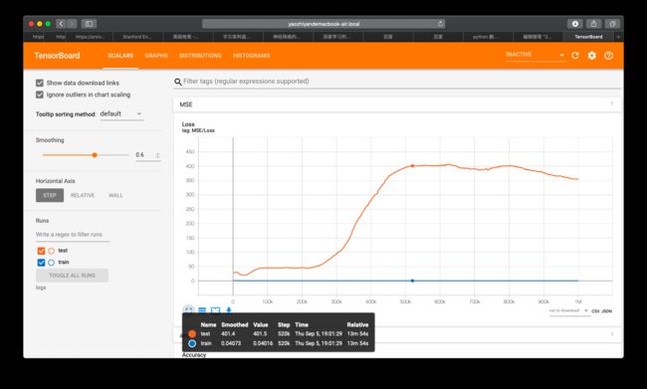Click the download chart arrow icon

[x=229, y=310]
